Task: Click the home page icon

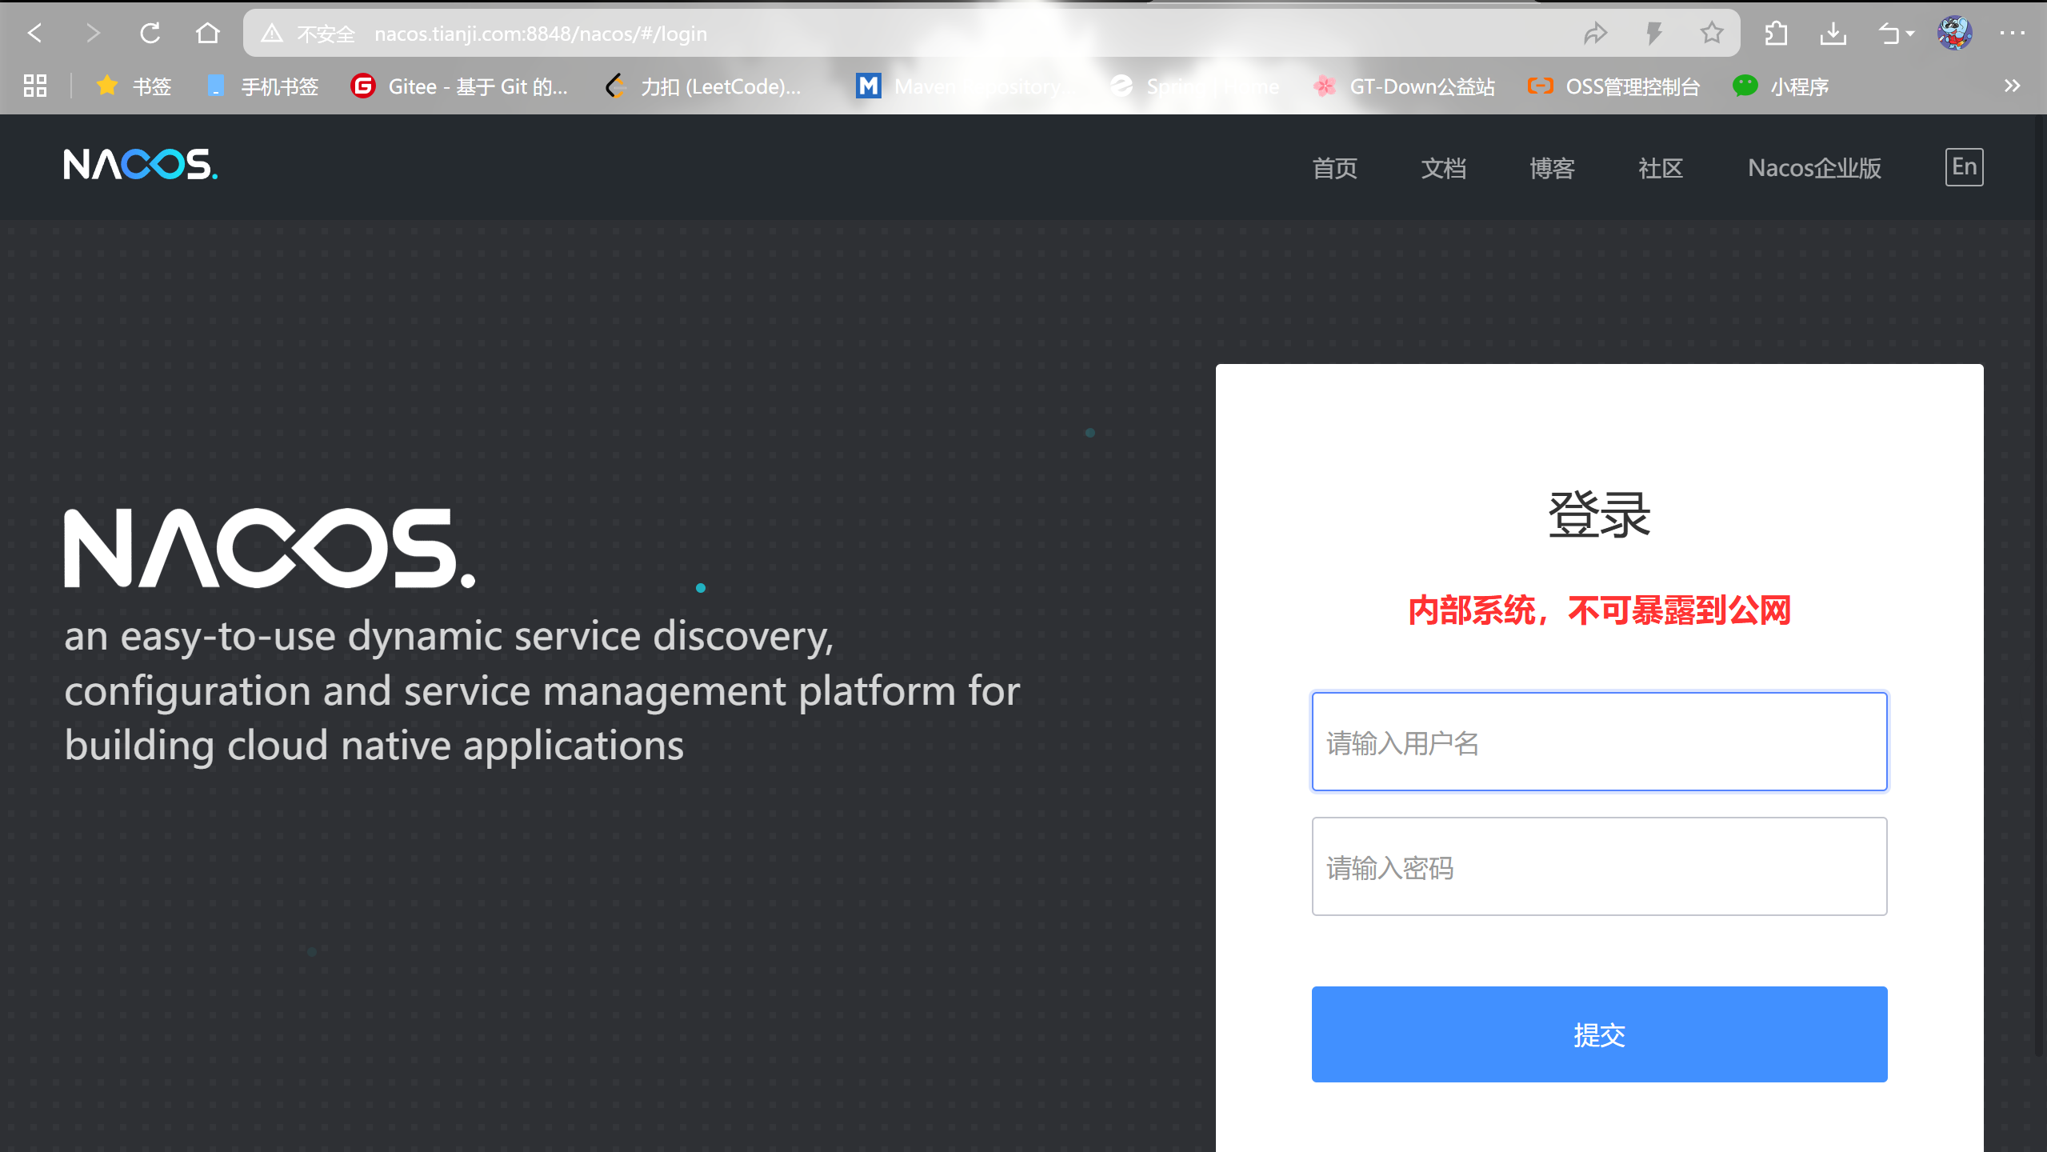Action: (x=207, y=34)
